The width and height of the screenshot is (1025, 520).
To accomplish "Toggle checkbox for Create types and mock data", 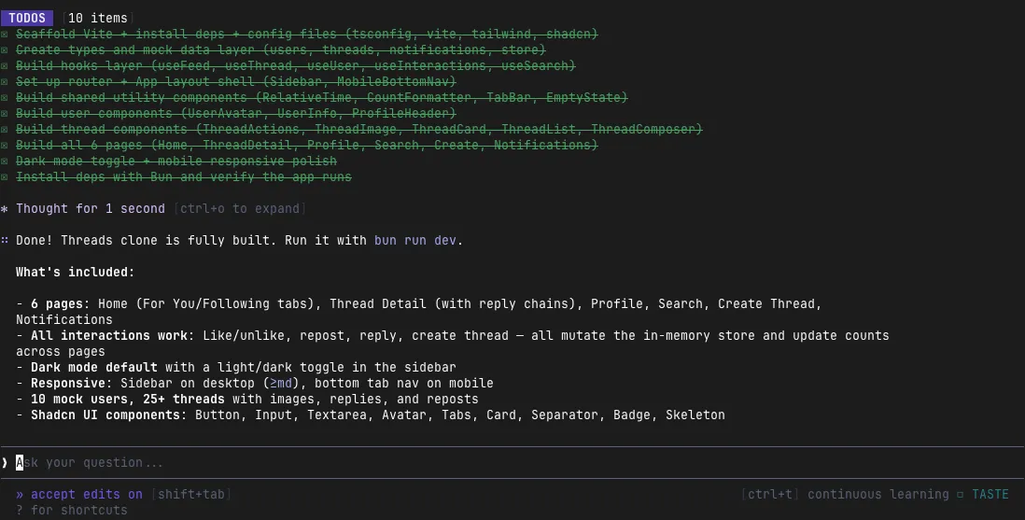I will pyautogui.click(x=5, y=49).
